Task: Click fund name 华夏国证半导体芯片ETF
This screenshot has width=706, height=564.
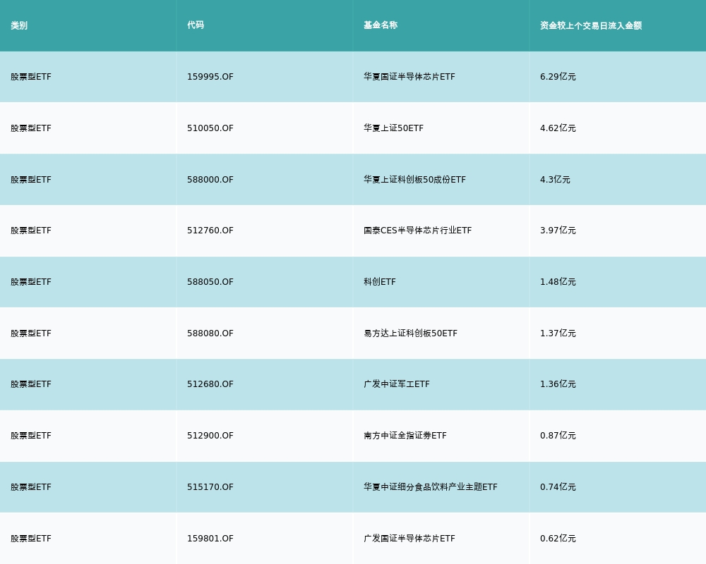Action: 409,77
